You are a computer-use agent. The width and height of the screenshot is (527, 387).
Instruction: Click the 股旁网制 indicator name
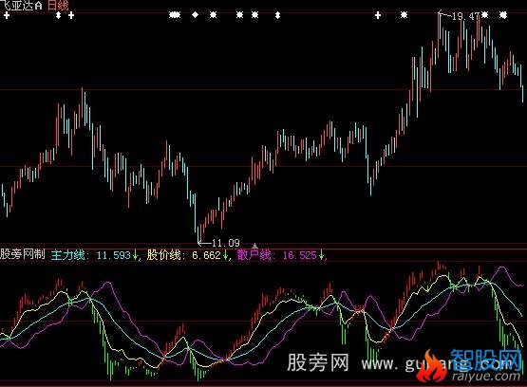coord(22,254)
